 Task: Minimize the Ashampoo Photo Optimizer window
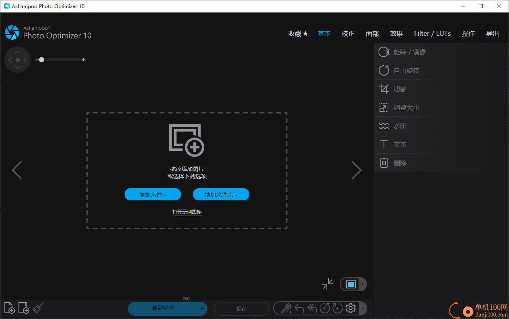[463, 6]
